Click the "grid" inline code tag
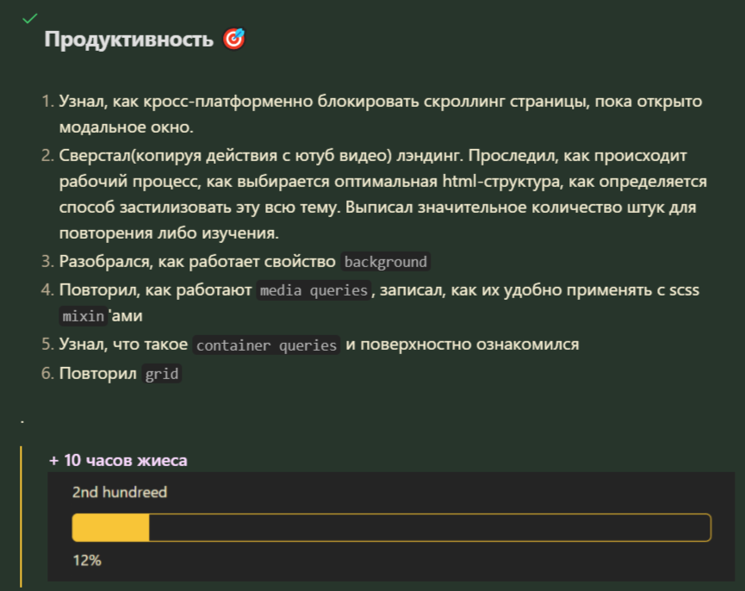The width and height of the screenshot is (745, 591). tap(162, 375)
